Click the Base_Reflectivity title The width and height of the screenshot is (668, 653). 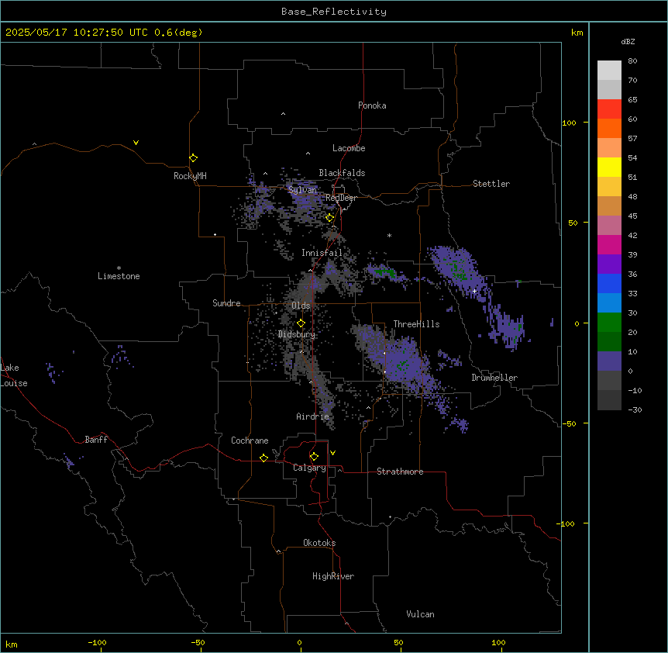click(334, 12)
